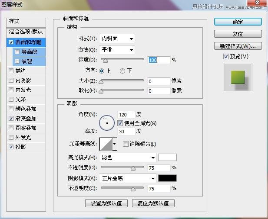Click the highlight 不透明度(O) slider handle
This screenshot has height=219, width=268.
133,168
